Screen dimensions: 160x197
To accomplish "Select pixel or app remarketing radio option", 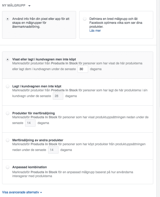I will pos(8,19).
